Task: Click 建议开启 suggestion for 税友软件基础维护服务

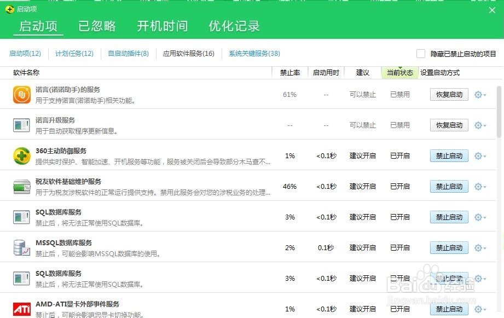Action: pyautogui.click(x=363, y=187)
